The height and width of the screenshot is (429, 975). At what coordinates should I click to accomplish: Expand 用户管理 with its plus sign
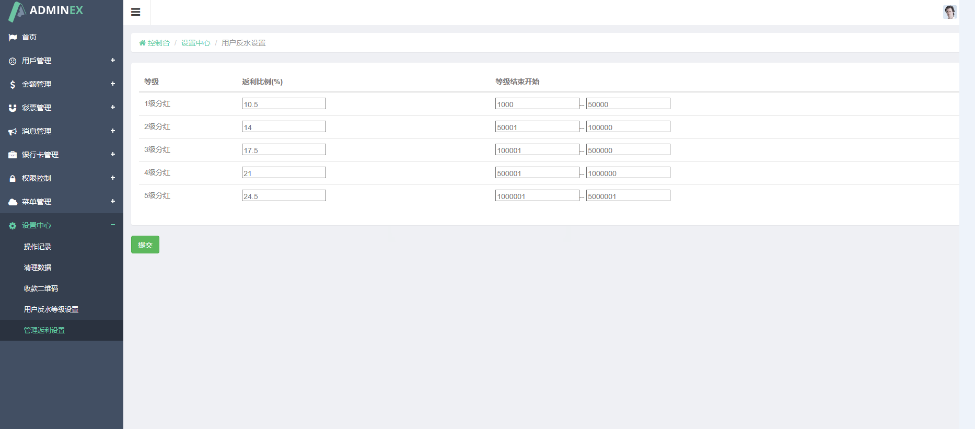click(x=112, y=61)
